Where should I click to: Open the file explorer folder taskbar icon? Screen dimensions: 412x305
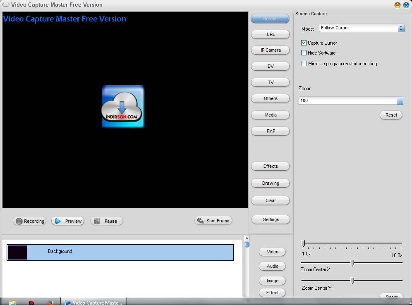point(12,303)
